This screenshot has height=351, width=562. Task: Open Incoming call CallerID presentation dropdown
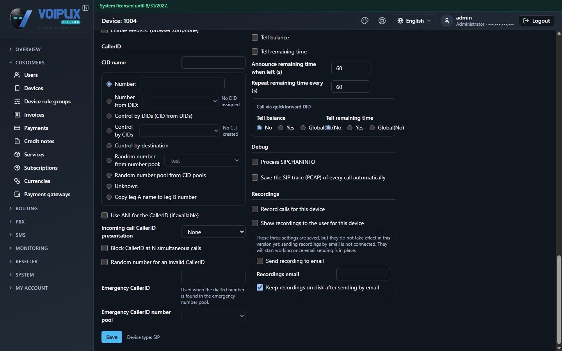click(x=213, y=232)
